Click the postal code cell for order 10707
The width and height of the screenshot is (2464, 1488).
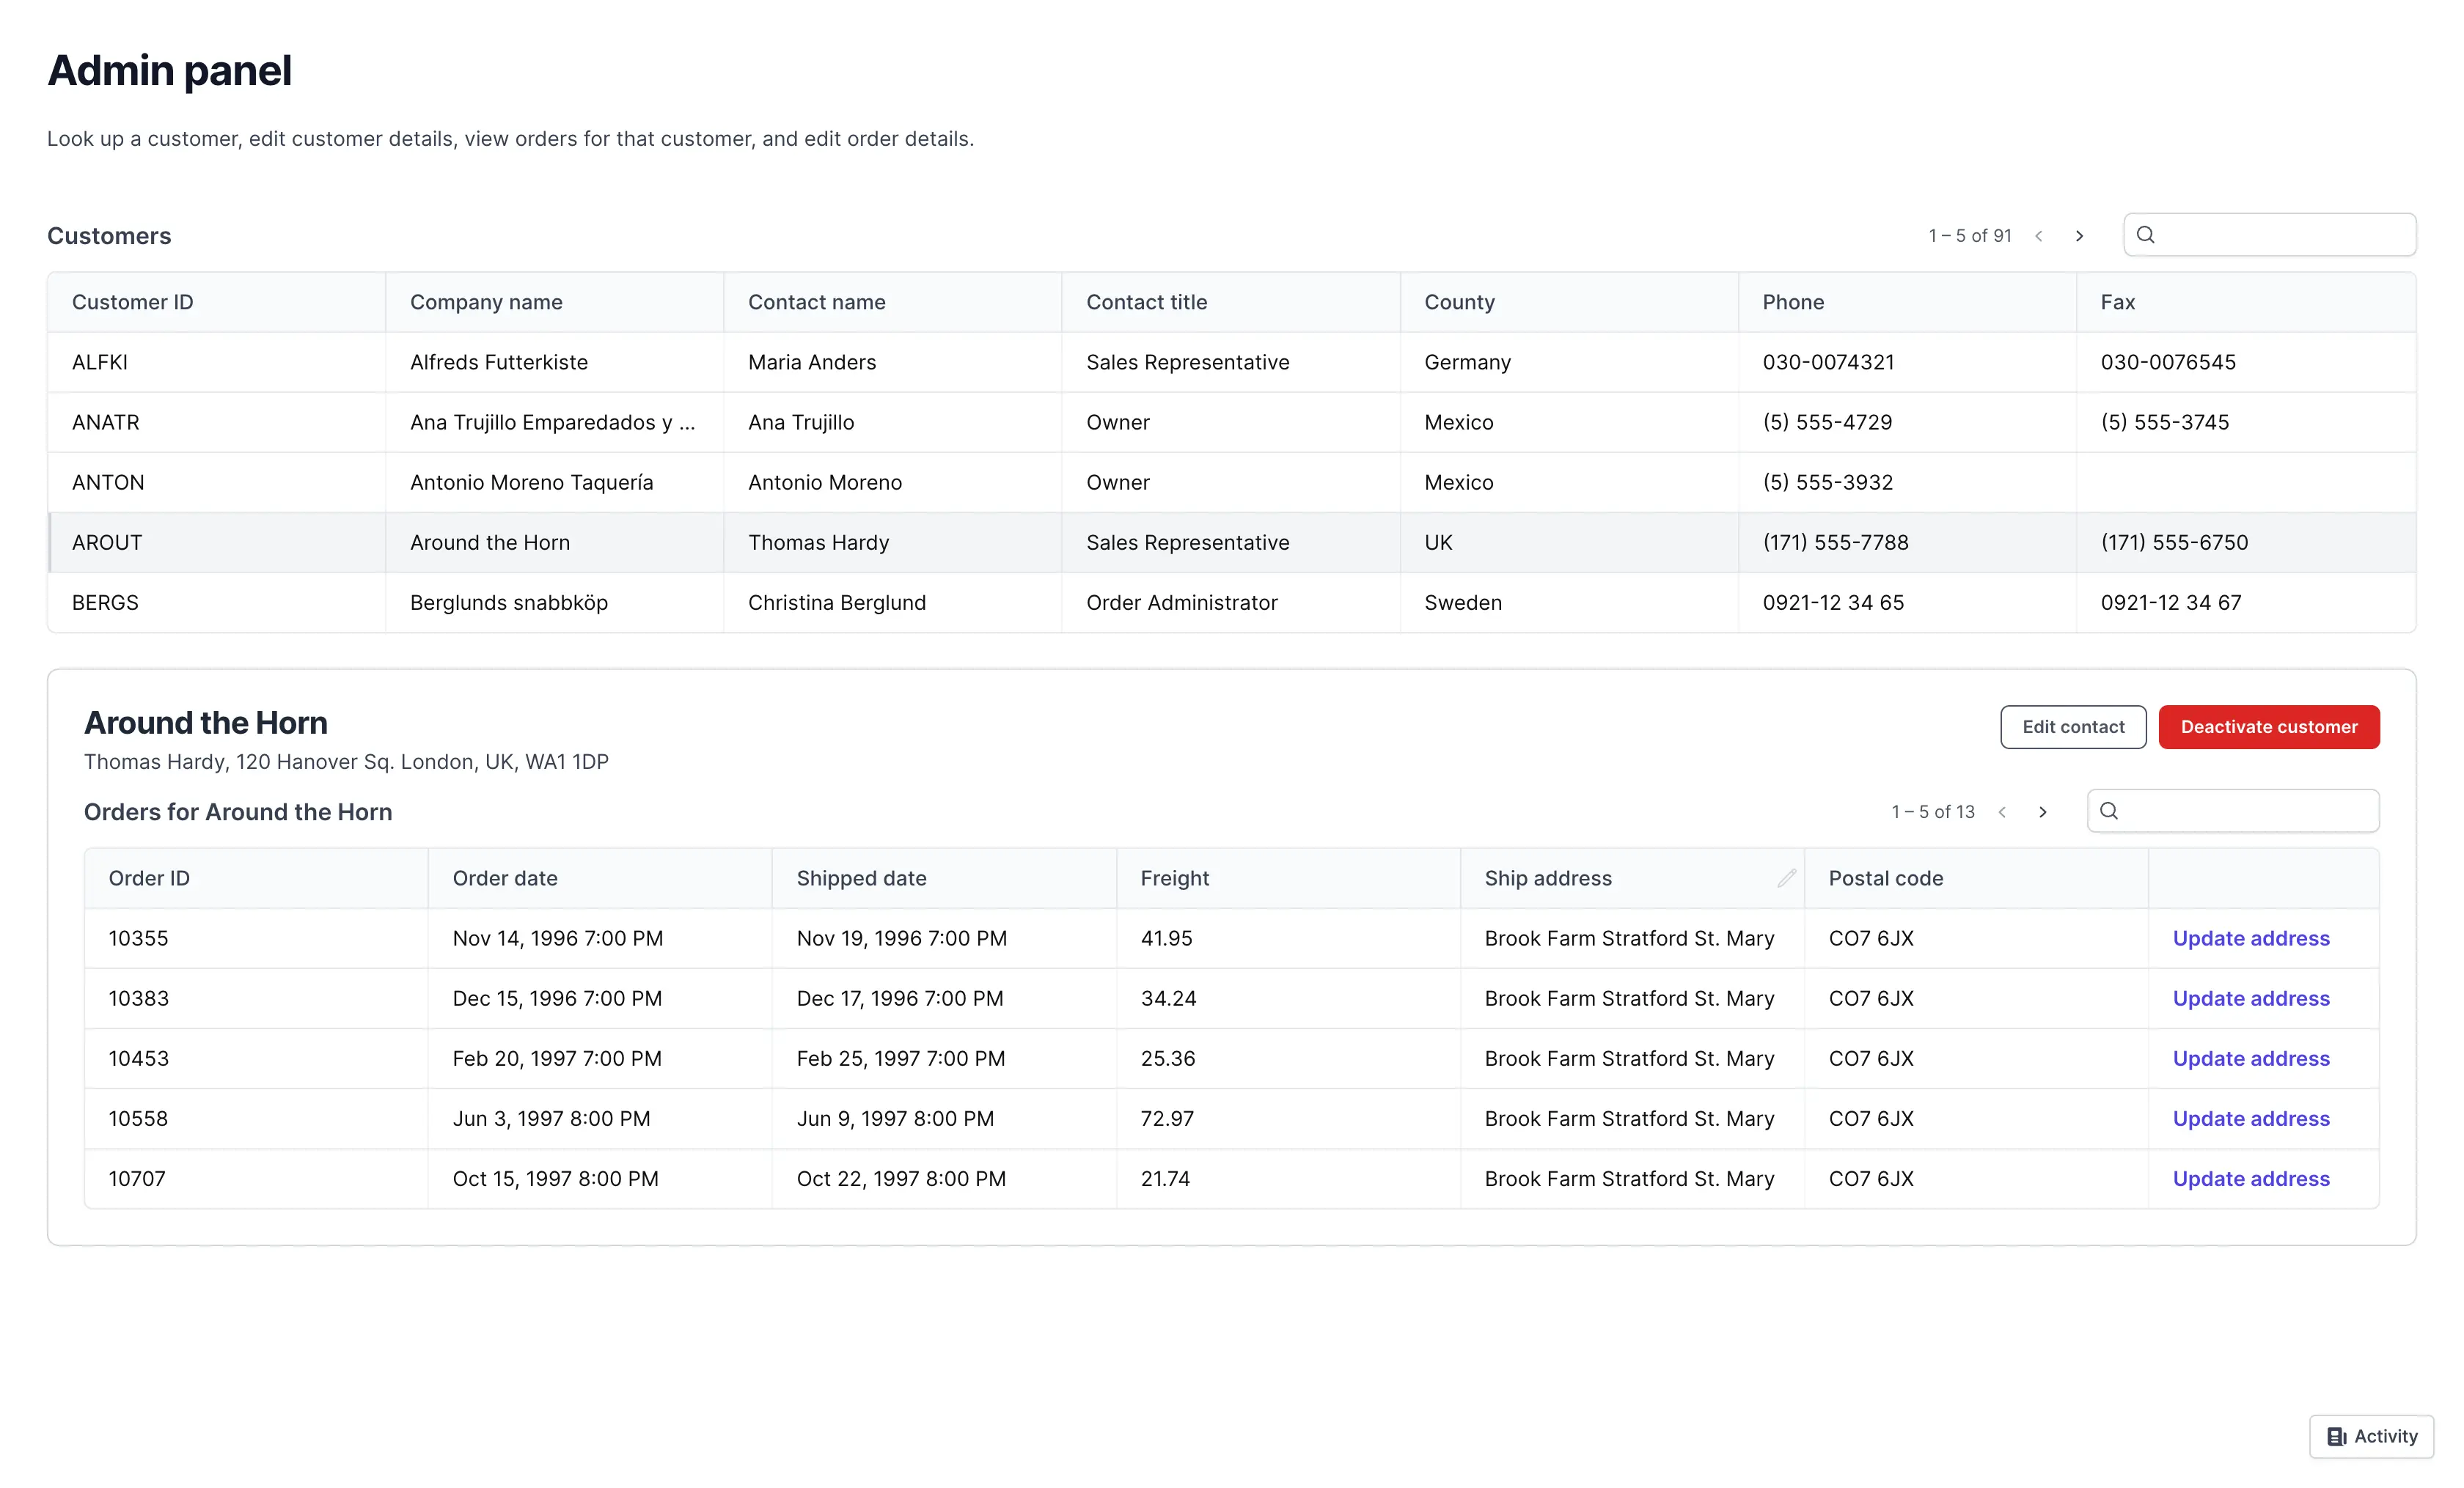1976,1178
